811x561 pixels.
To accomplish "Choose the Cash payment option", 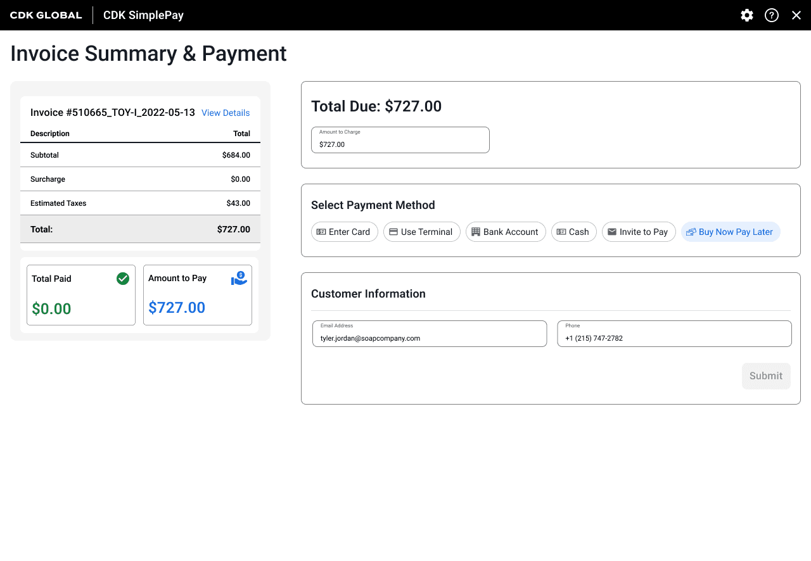I will 574,232.
